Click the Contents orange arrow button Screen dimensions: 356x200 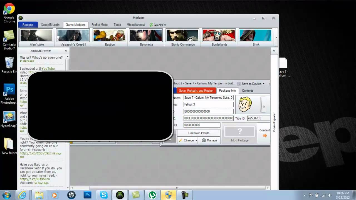[x=264, y=133]
